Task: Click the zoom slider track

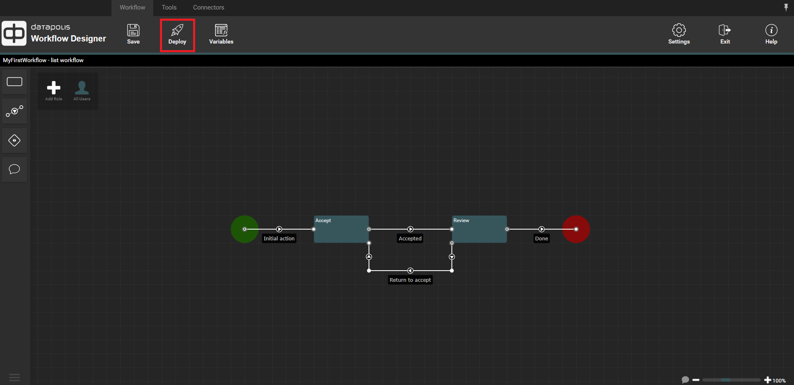Action: point(731,380)
